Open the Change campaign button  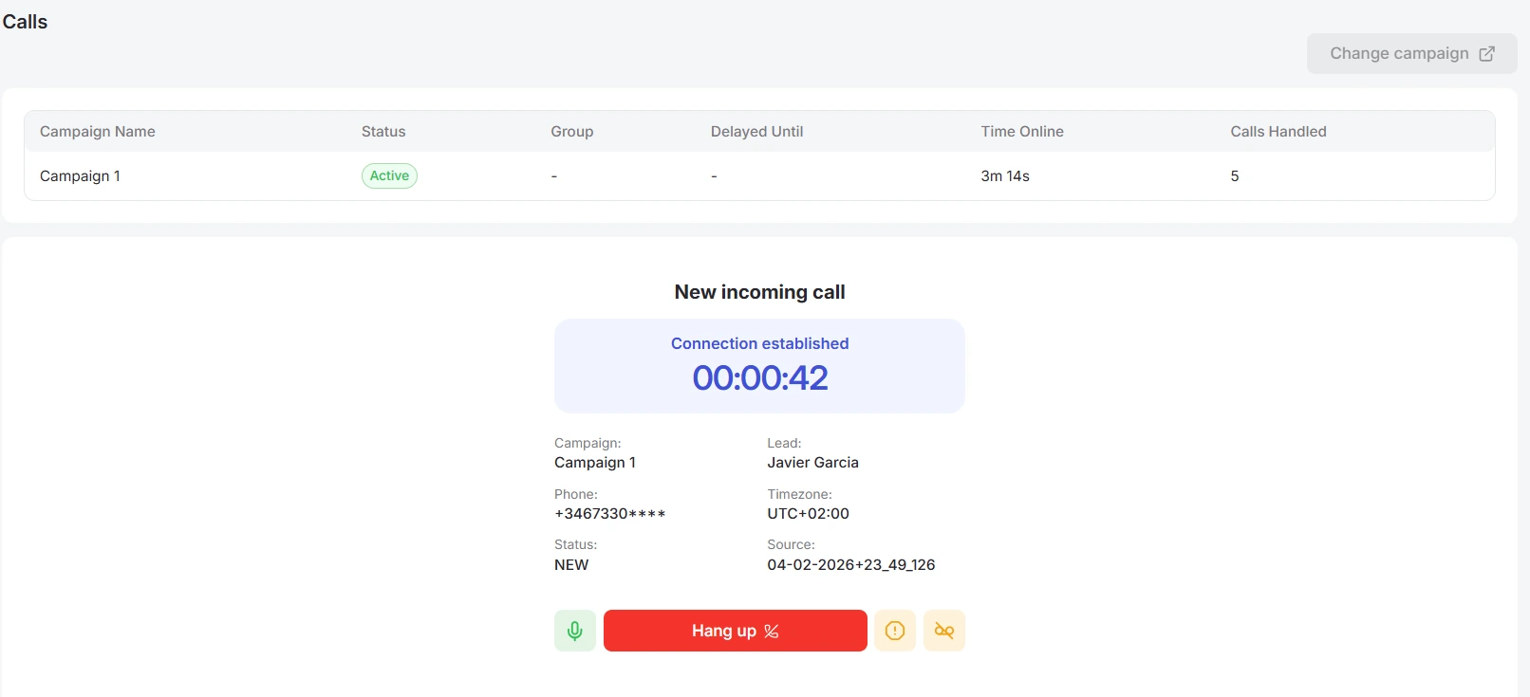coord(1411,54)
